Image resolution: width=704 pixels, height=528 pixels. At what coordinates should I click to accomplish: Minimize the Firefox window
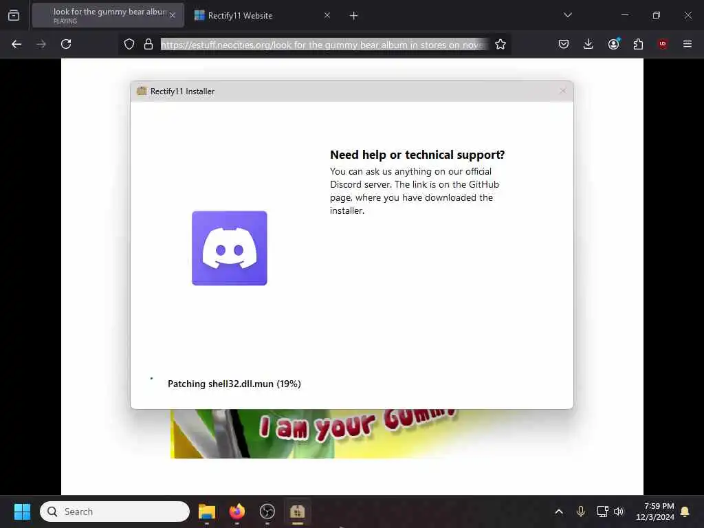[624, 15]
